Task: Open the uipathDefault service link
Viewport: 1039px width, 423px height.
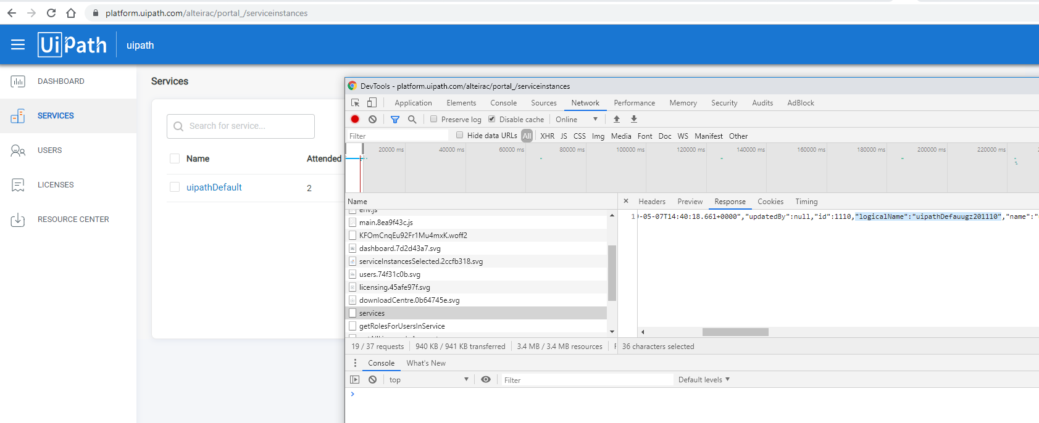Action: coord(214,187)
